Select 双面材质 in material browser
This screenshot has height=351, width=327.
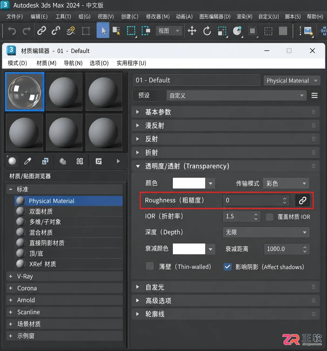[x=69, y=211]
